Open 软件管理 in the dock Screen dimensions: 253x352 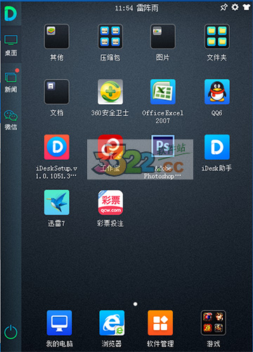point(160,323)
